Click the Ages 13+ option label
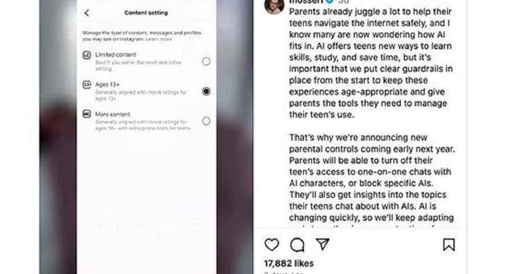 tap(107, 84)
